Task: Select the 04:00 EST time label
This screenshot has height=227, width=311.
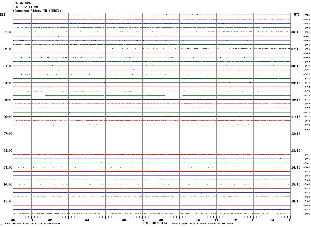Action: [8, 83]
